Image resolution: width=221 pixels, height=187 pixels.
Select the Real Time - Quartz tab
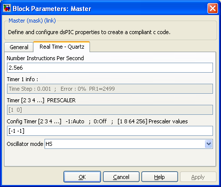[61, 47]
